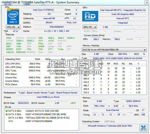Click the Prod. Unit button

click(71, 22)
